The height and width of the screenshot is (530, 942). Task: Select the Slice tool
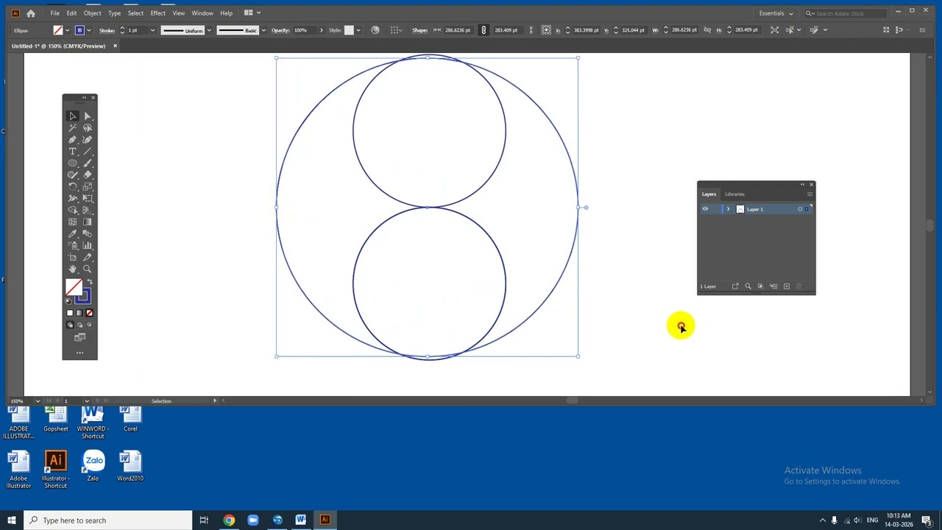point(87,258)
